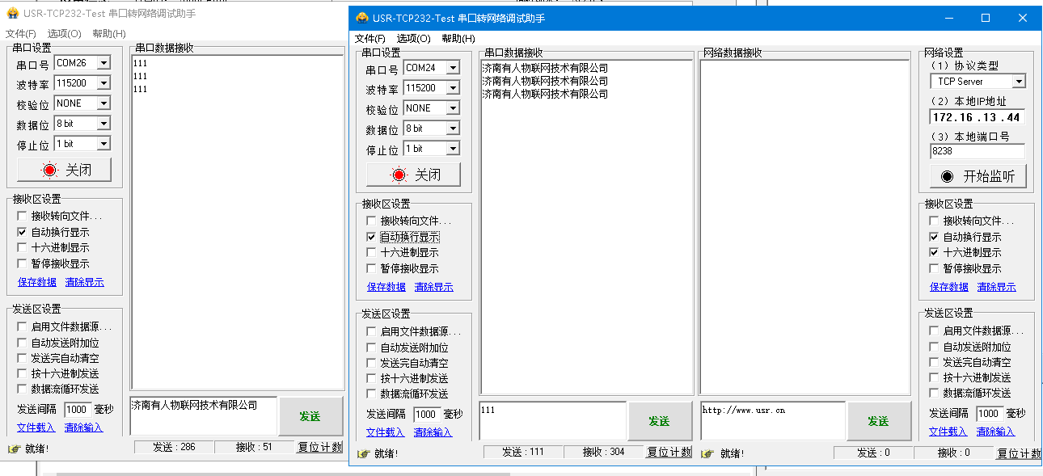Open baud rate dropdown in COM26 window
The height and width of the screenshot is (476, 1043).
coord(103,83)
